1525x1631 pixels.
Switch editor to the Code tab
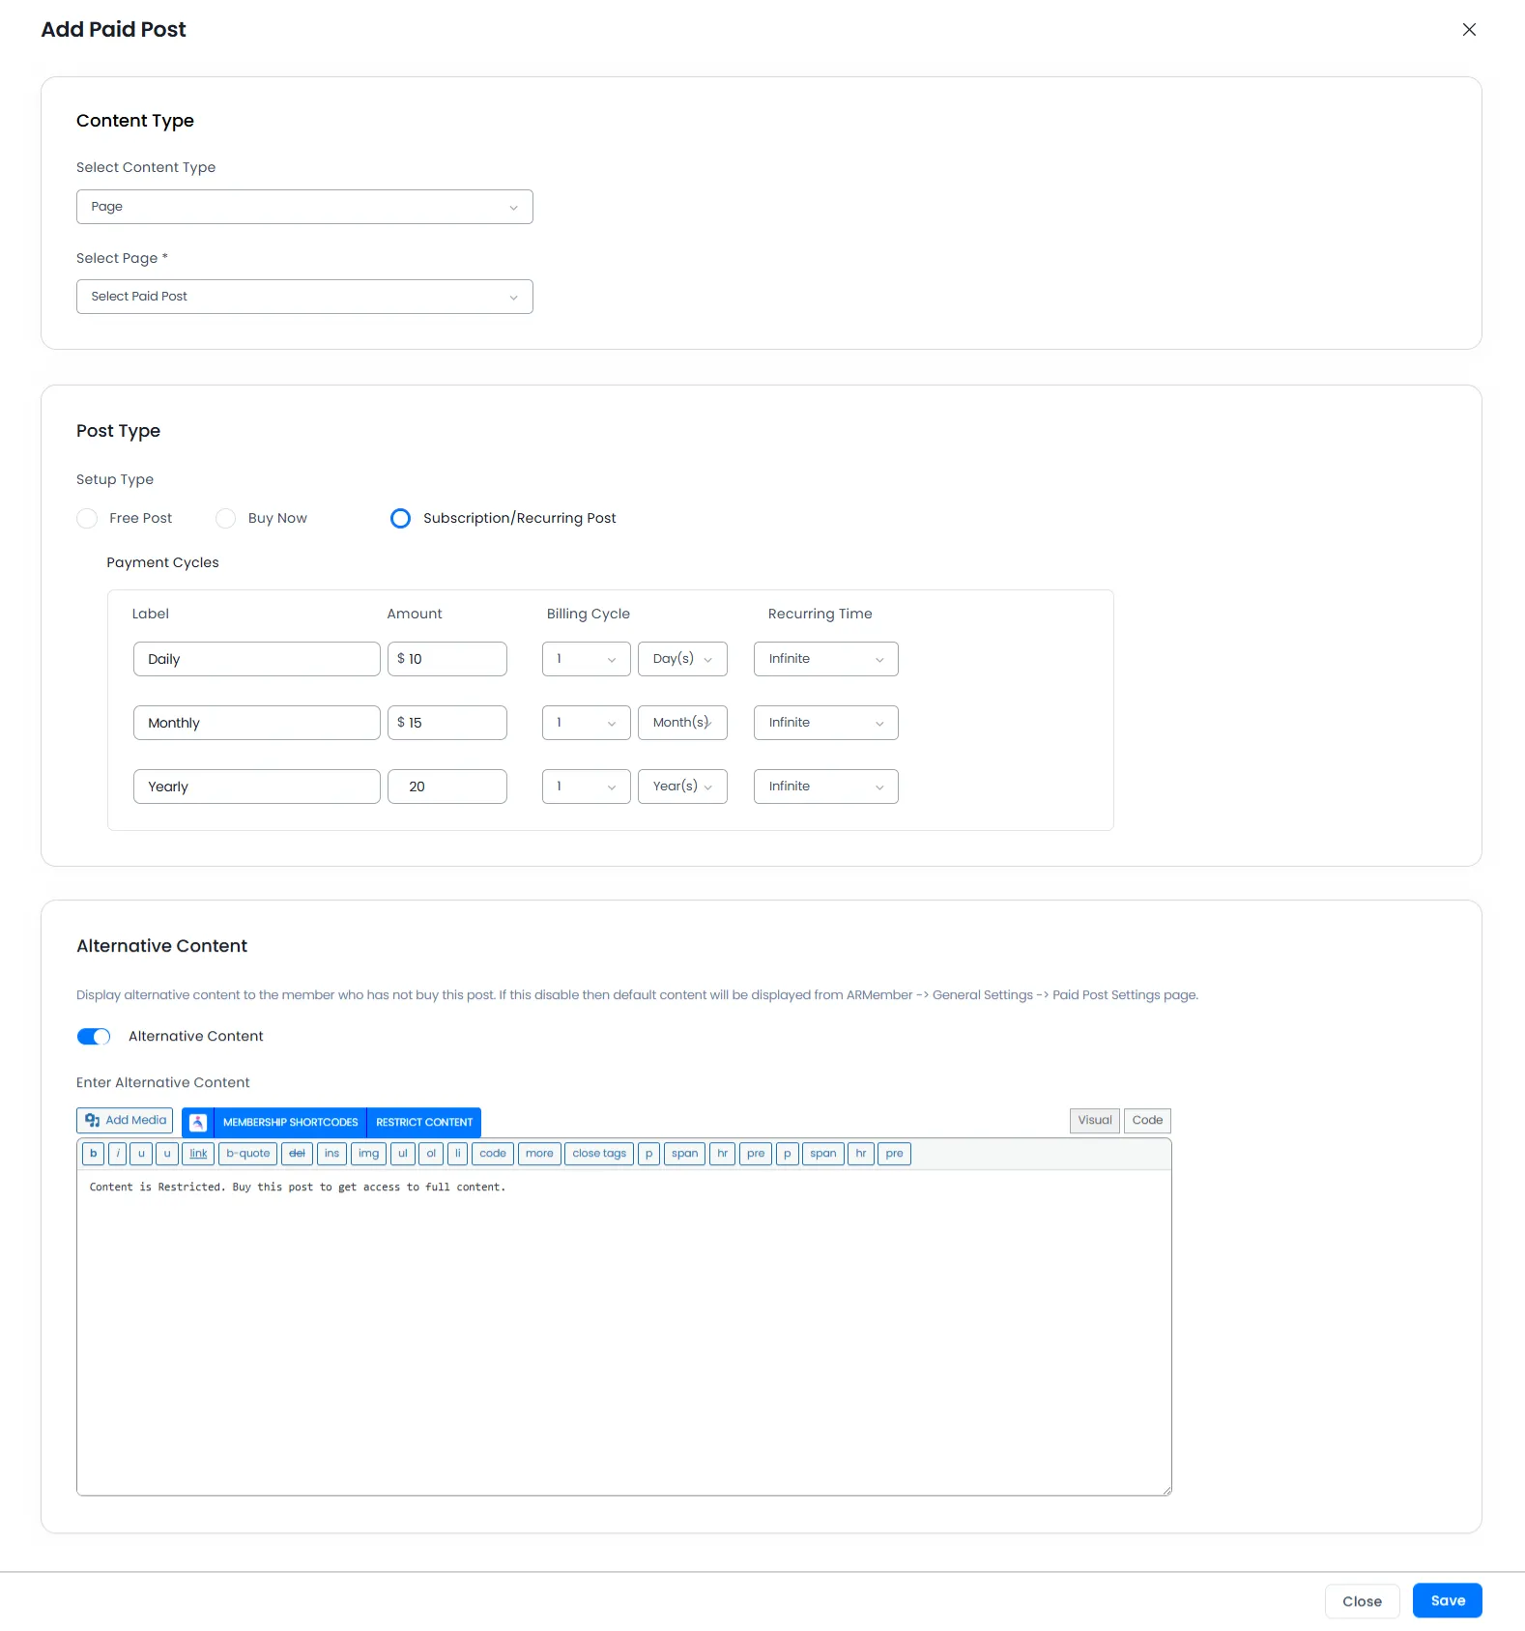click(x=1147, y=1121)
